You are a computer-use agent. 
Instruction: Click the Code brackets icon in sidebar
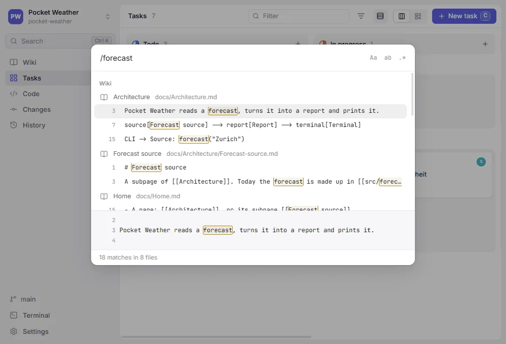click(x=14, y=94)
